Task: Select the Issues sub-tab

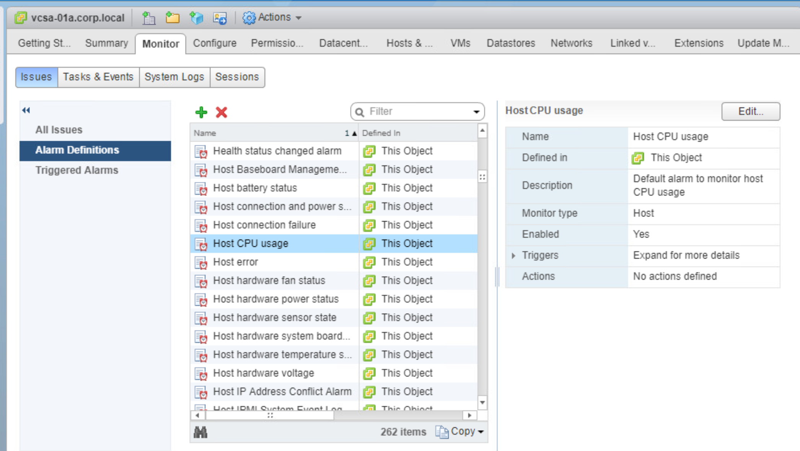Action: tap(36, 77)
